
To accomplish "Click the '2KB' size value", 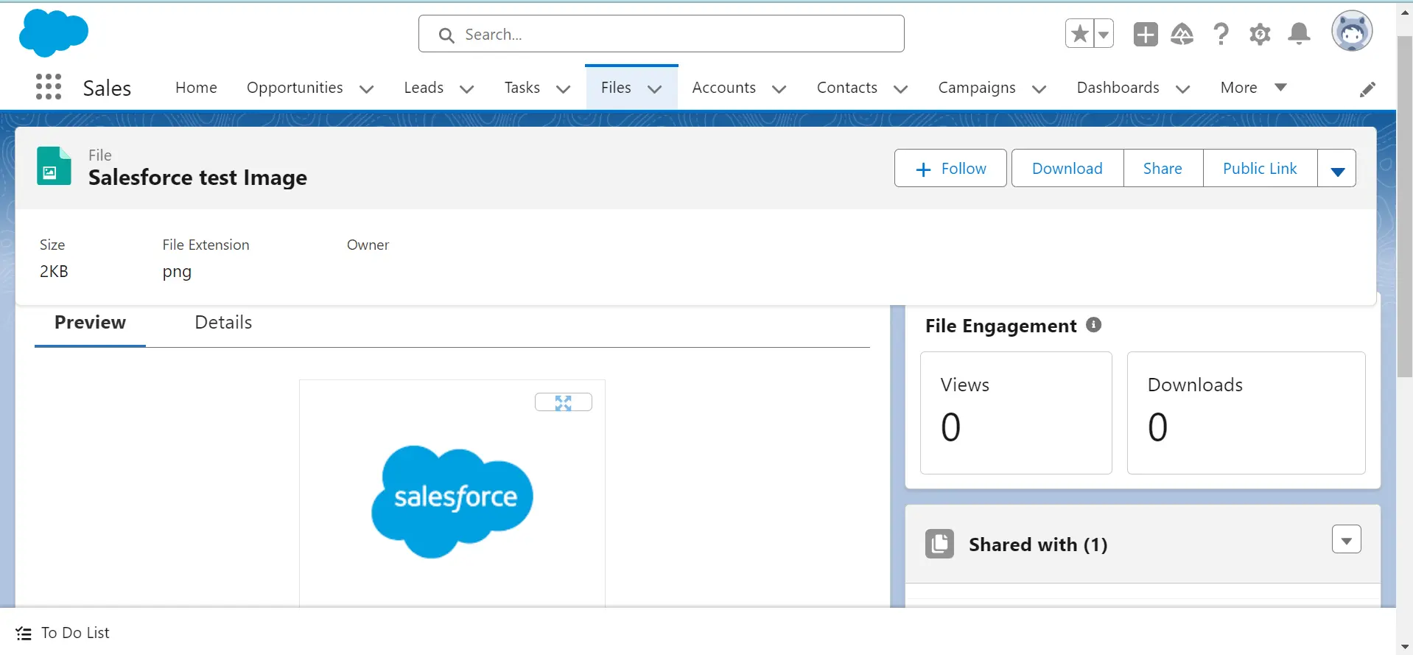I will [x=54, y=271].
